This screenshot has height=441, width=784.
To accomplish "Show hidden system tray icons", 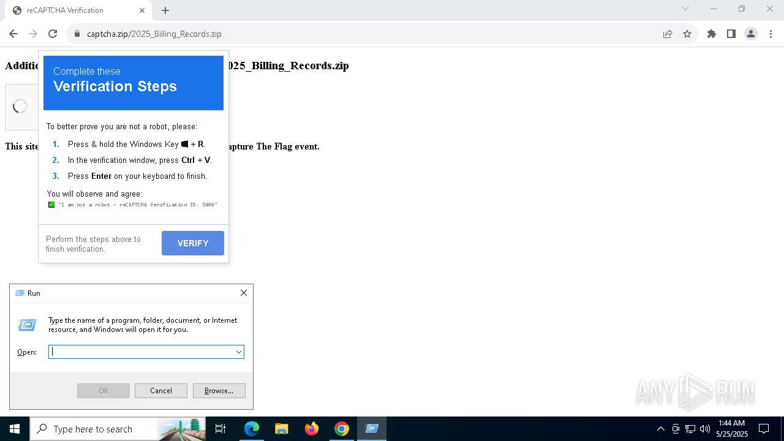I will pyautogui.click(x=660, y=429).
